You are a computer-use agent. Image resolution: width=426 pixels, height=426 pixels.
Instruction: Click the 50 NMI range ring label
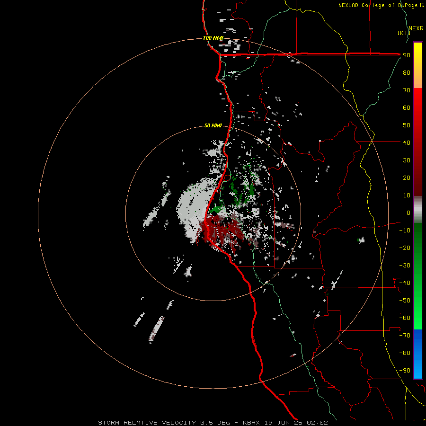pos(213,125)
